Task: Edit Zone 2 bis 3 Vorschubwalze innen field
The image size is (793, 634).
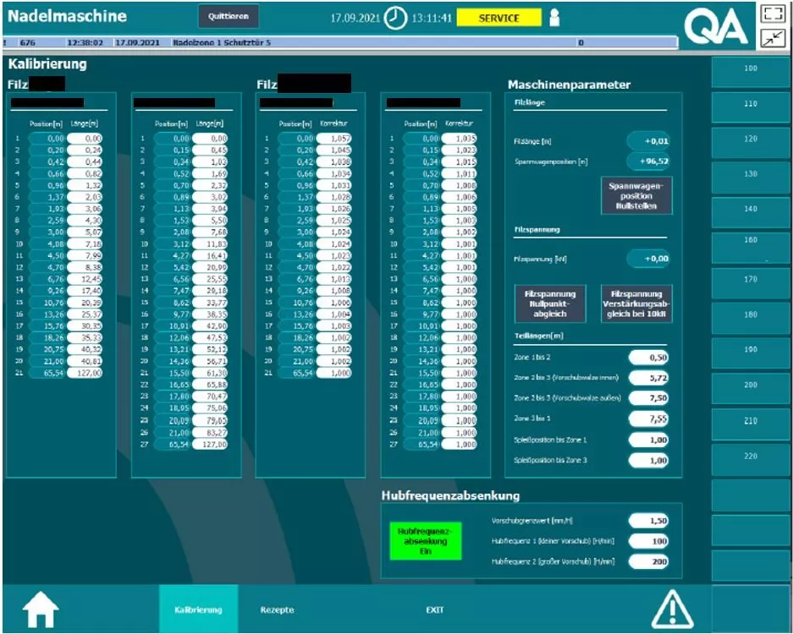Action: (x=648, y=377)
